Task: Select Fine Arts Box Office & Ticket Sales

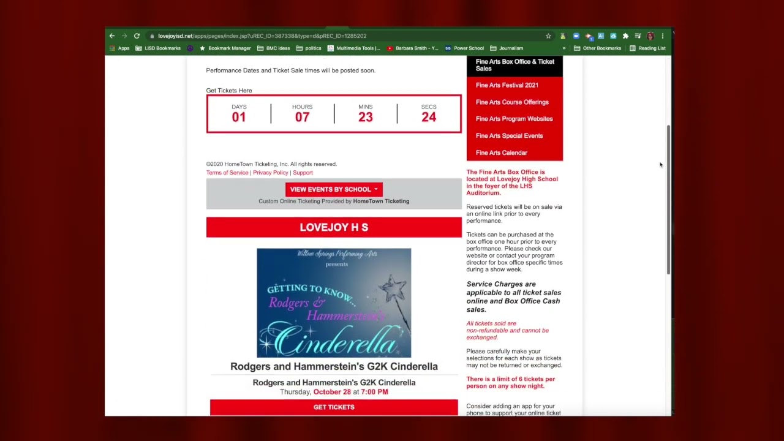Action: (514, 66)
